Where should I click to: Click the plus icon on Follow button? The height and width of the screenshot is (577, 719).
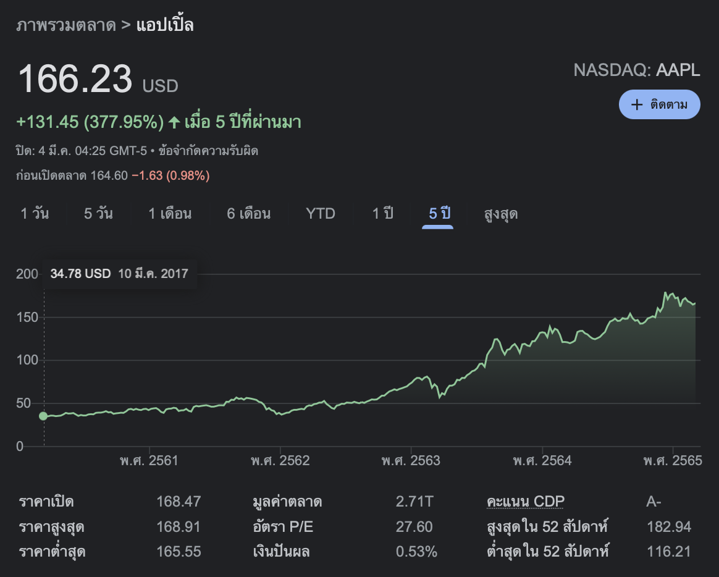637,104
